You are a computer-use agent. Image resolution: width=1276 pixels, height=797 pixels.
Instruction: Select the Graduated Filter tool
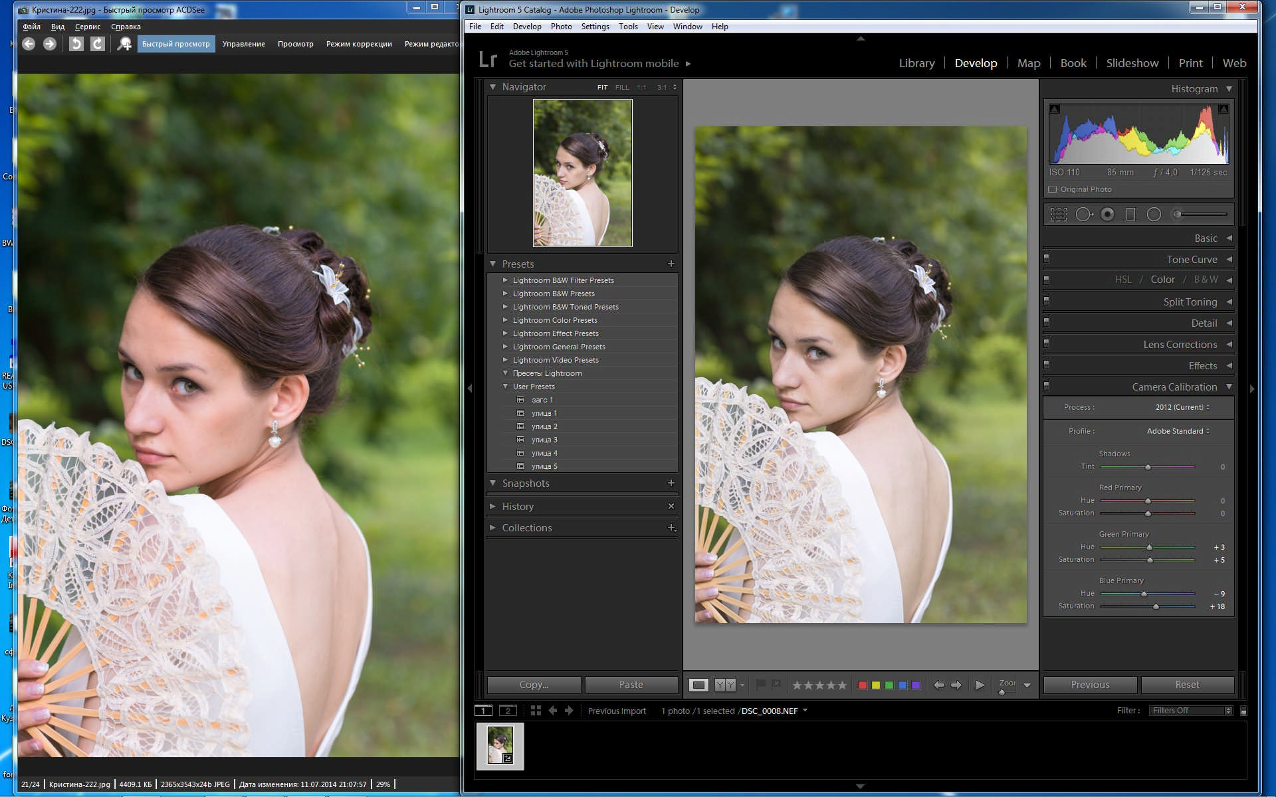click(x=1130, y=214)
